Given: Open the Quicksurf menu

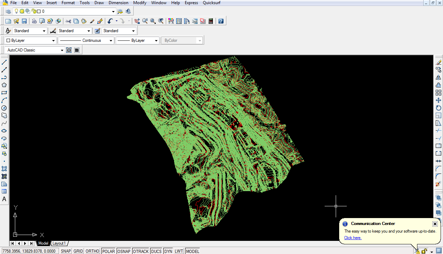Looking at the screenshot, I should pos(211,3).
